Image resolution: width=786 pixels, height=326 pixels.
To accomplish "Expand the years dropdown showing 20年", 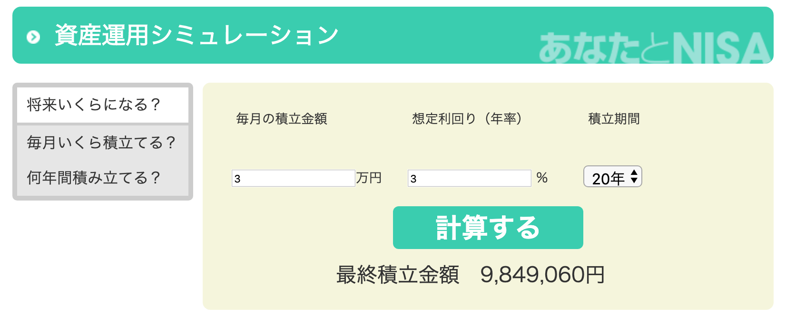I will 612,176.
